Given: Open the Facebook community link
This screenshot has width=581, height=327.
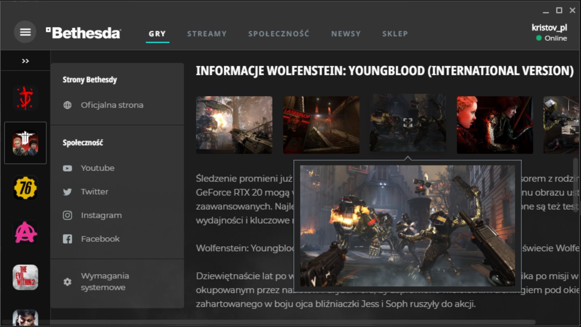Looking at the screenshot, I should (x=100, y=239).
